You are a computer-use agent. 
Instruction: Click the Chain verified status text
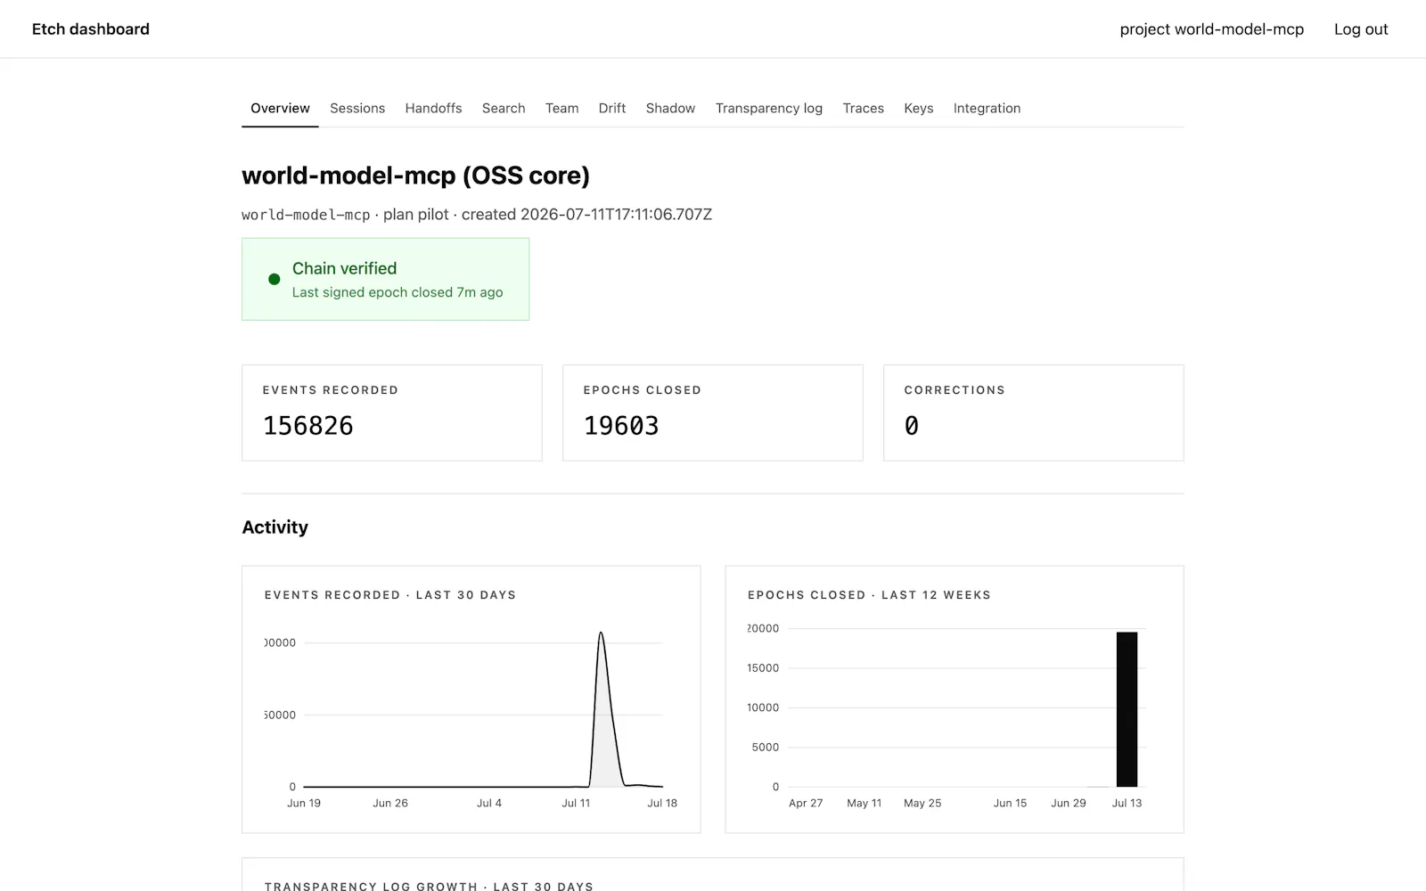[344, 268]
